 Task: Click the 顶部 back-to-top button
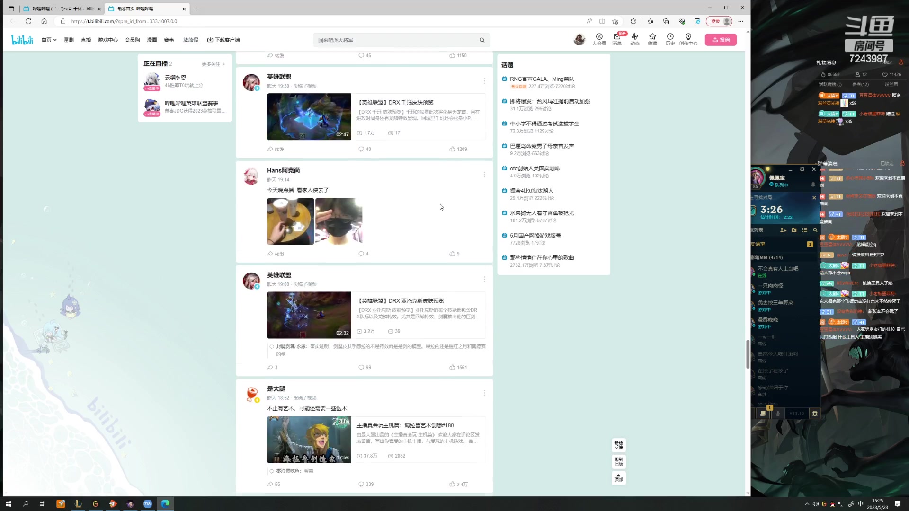pos(618,478)
